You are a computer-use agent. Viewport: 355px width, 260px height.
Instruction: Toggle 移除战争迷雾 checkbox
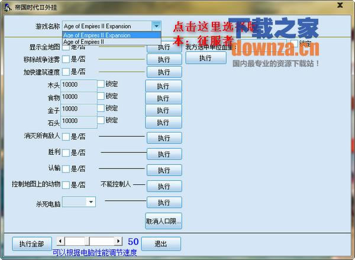tap(66, 60)
